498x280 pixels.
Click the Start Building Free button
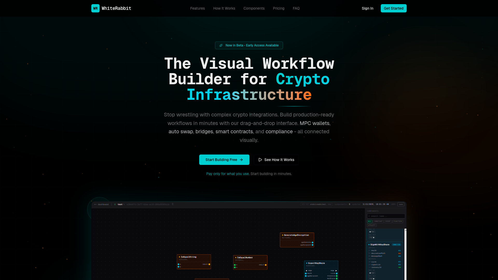point(224,160)
